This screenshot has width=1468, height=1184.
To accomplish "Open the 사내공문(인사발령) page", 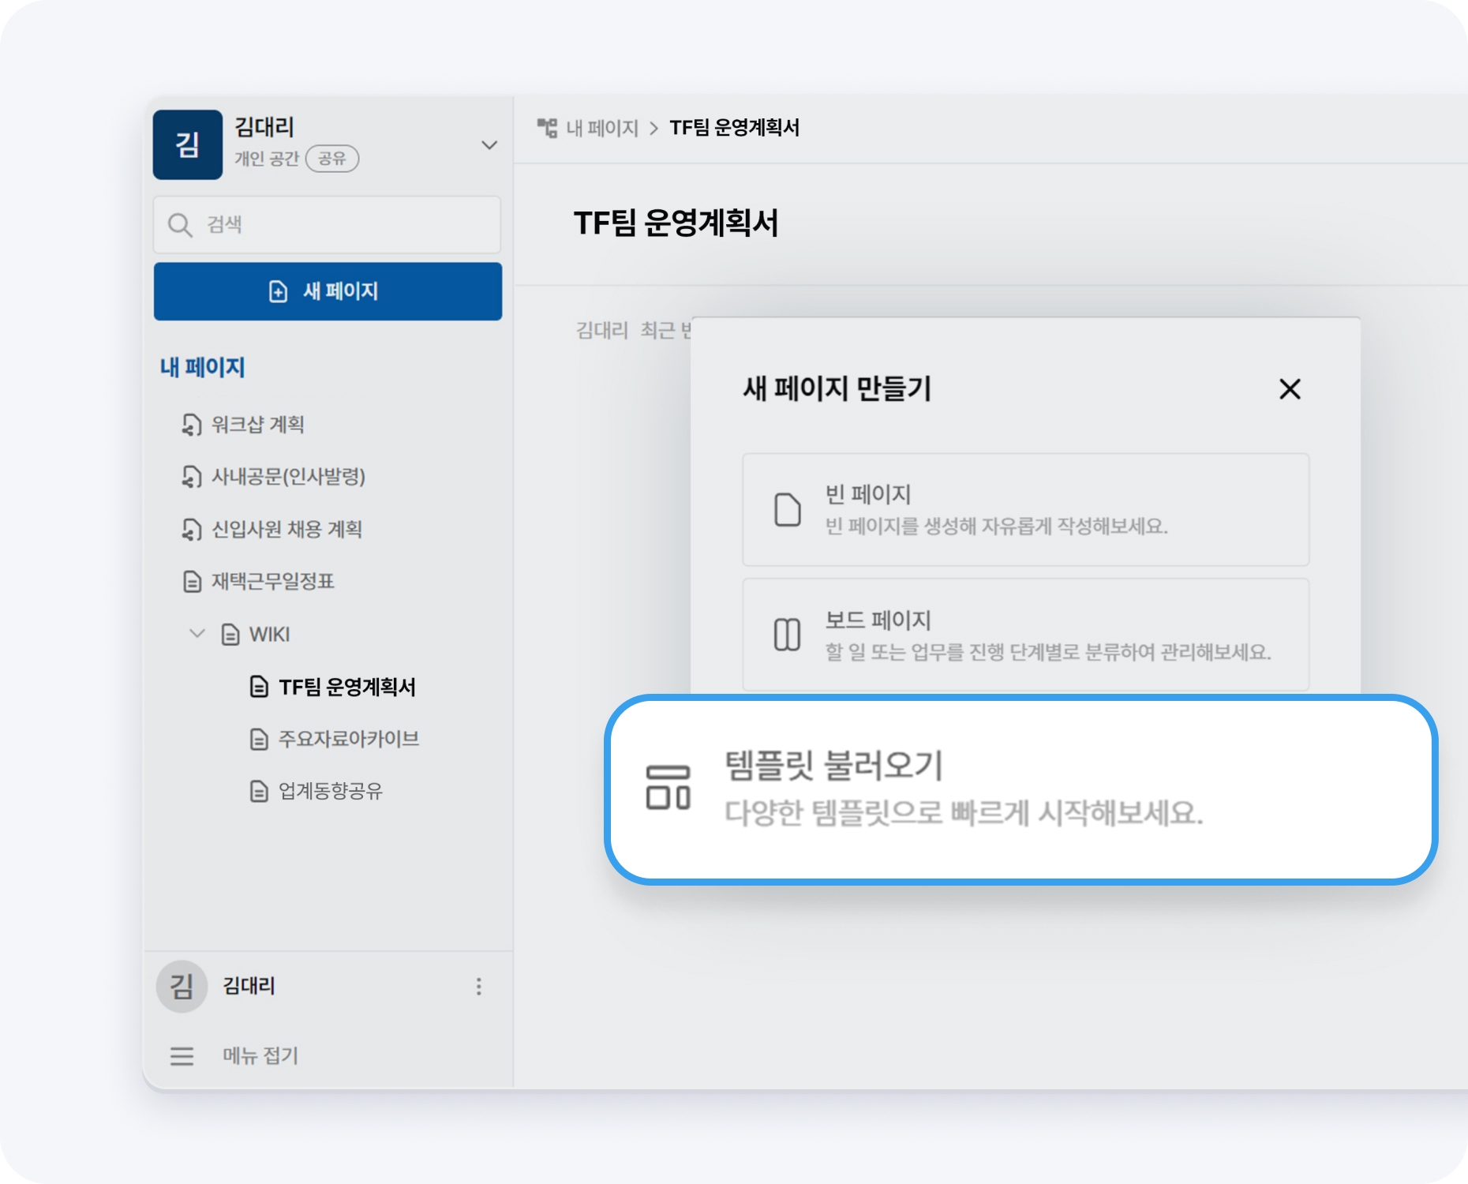I will click(x=288, y=477).
